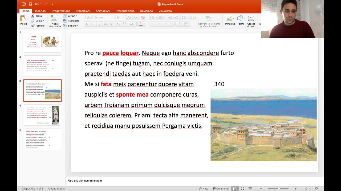
Task: Click the Immagine picture icon
Action: coord(229,18)
